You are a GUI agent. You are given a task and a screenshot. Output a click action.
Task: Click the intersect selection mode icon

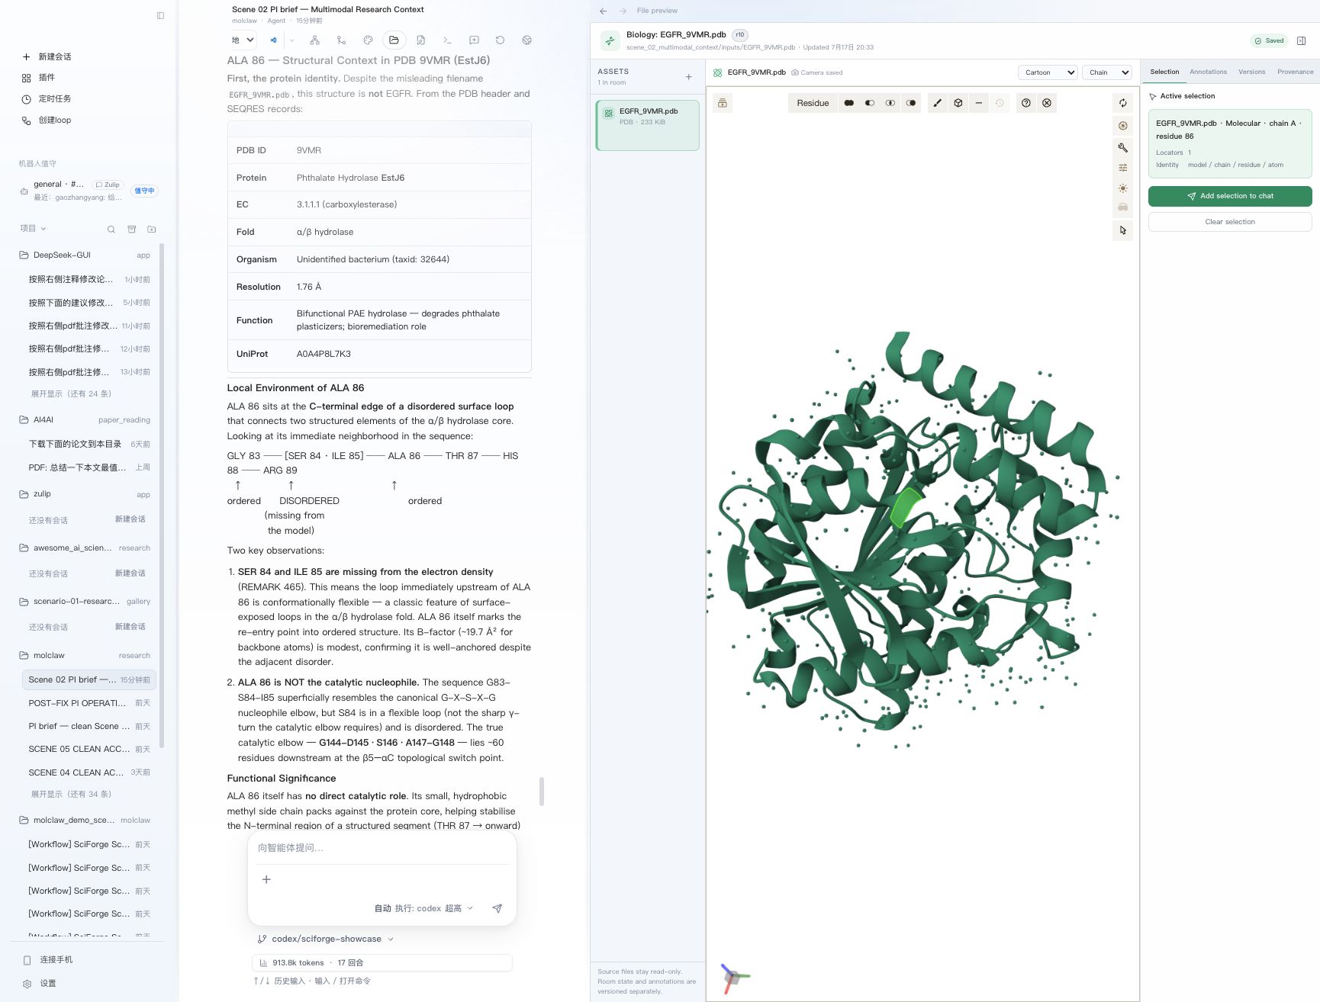pos(890,103)
